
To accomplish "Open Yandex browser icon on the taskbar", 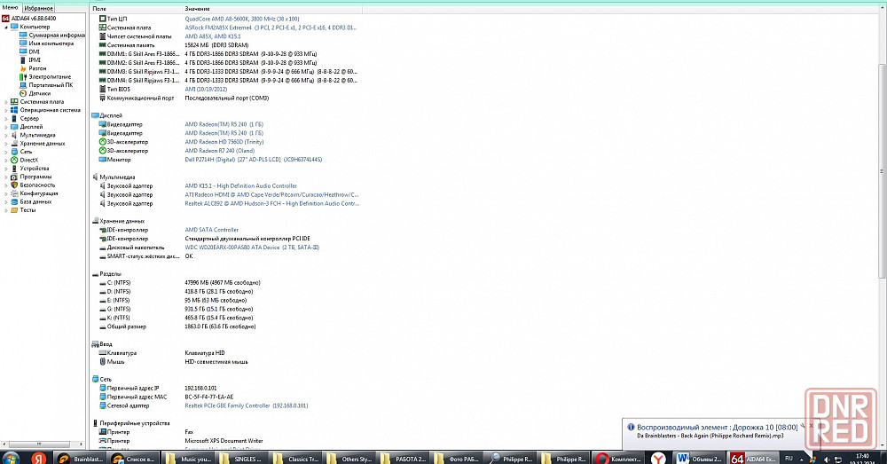I will 658,459.
